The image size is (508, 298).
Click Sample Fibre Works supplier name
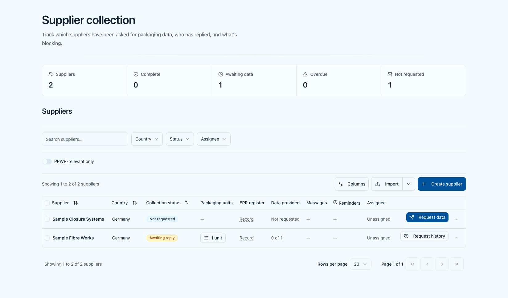(73, 238)
